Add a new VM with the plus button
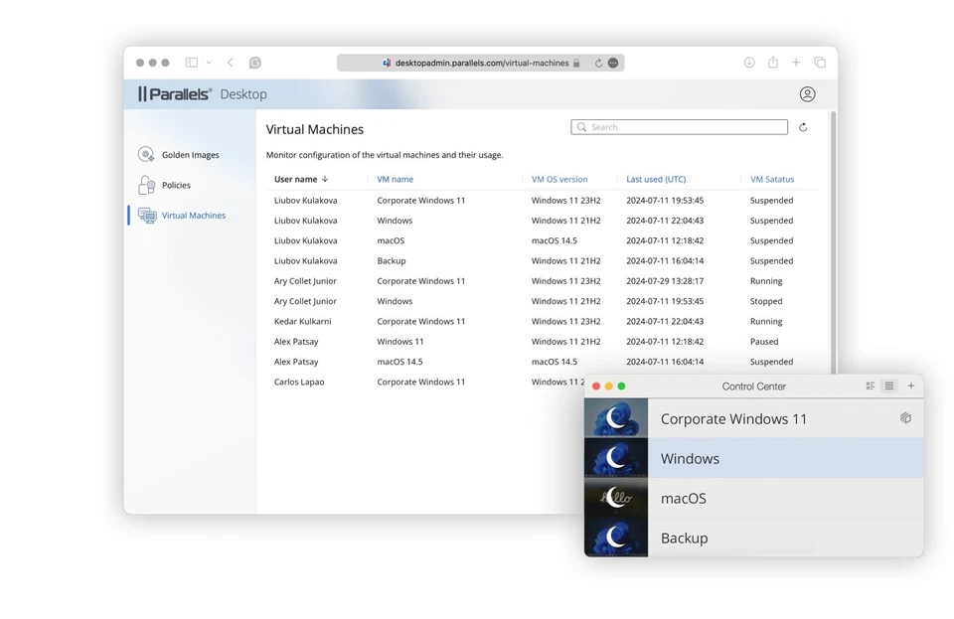This screenshot has width=954, height=619. [x=911, y=386]
